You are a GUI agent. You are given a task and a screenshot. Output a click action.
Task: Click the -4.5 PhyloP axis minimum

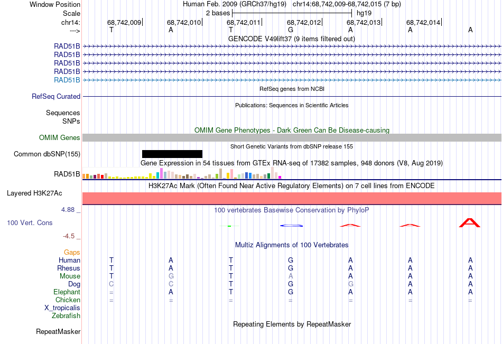pyautogui.click(x=69, y=236)
